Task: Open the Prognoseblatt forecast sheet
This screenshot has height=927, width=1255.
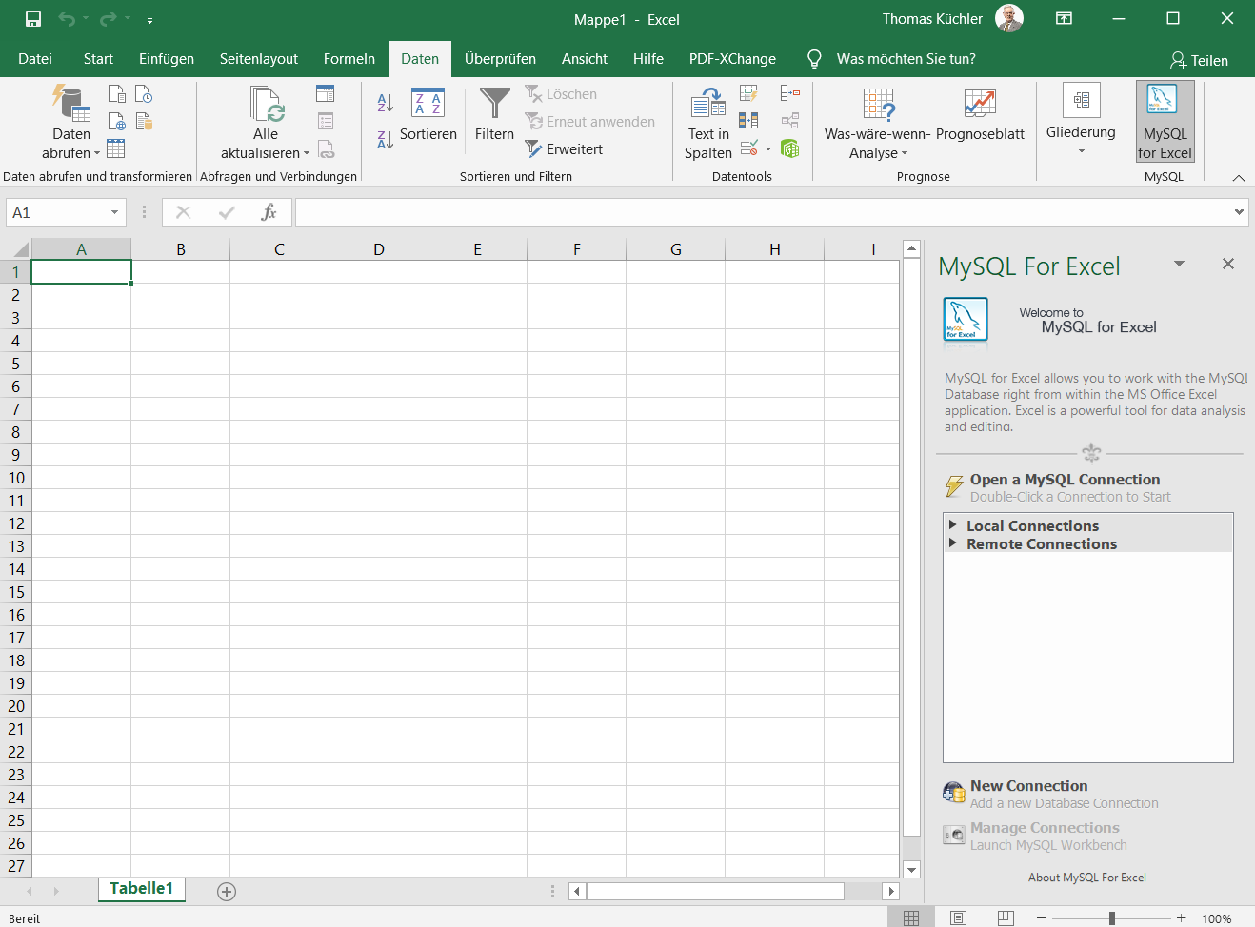Action: [980, 115]
